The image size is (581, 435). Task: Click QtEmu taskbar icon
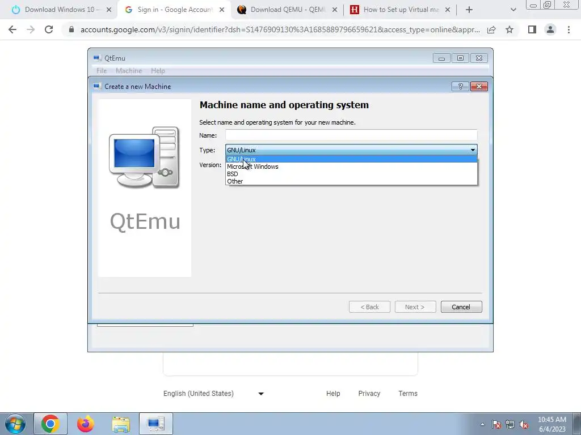(155, 424)
